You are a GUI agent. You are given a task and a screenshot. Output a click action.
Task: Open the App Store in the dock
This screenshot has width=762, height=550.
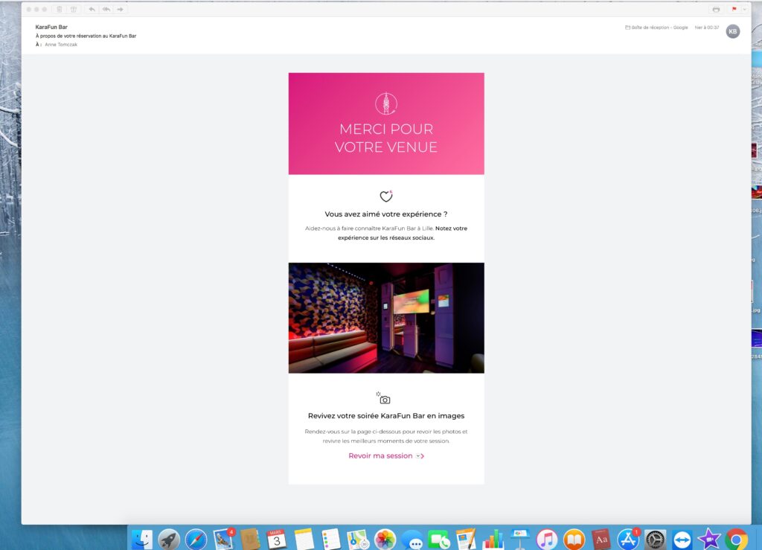pyautogui.click(x=628, y=538)
